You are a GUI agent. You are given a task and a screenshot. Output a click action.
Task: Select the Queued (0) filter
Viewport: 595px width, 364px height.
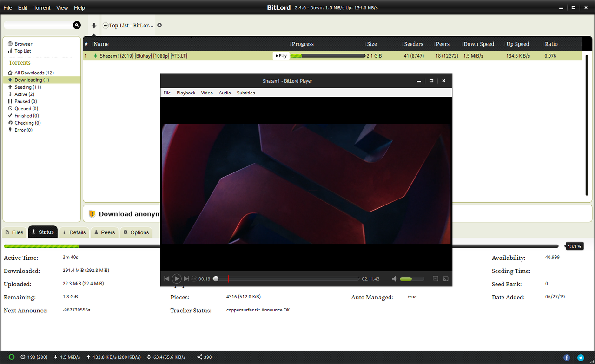coord(22,108)
